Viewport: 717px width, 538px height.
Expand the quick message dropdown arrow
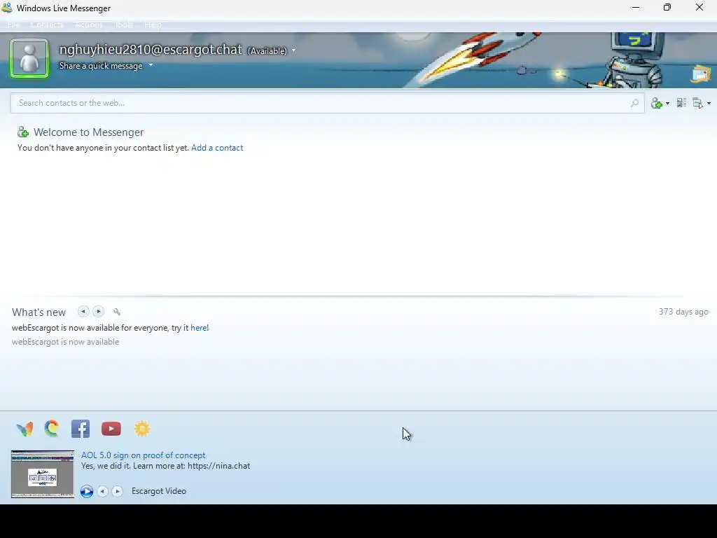151,65
